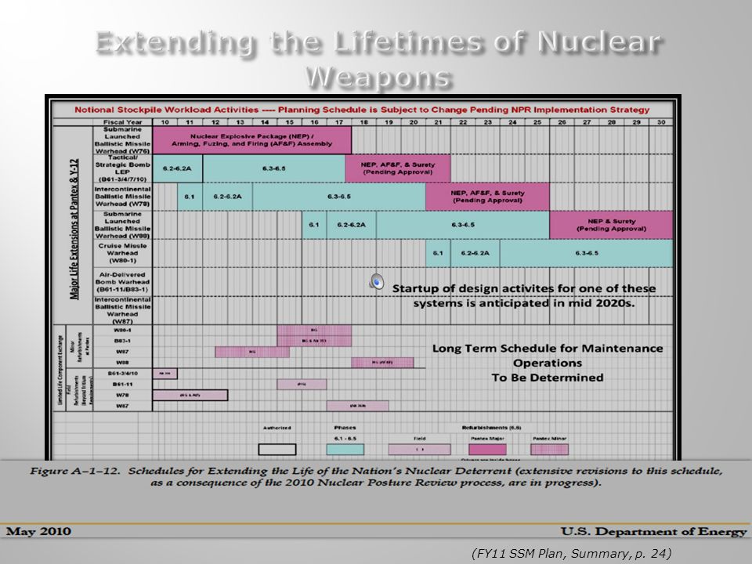The width and height of the screenshot is (752, 564).
Task: Select fiscal year column '30'
Action: point(661,122)
